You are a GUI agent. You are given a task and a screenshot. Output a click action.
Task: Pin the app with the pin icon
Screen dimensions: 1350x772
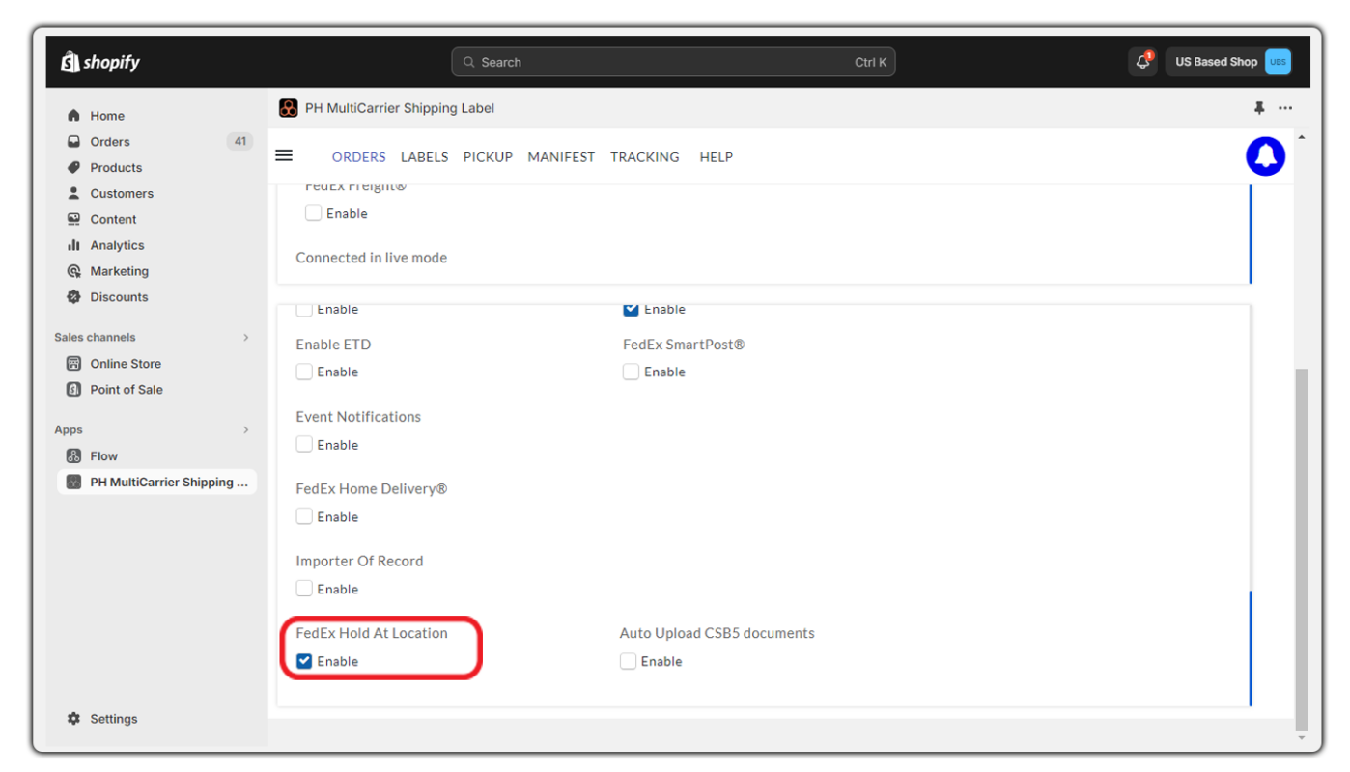[1259, 108]
